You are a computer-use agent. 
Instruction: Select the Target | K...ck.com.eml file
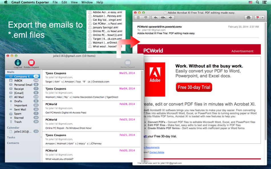(105, 39)
